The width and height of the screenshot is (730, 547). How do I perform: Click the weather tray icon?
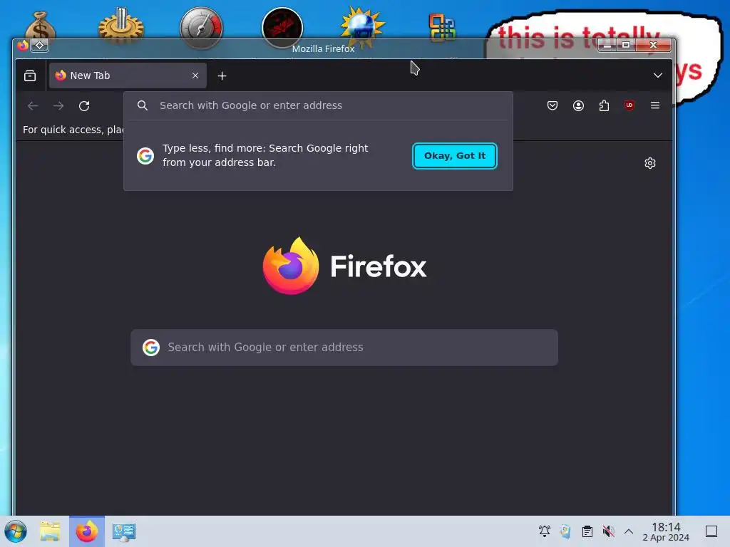[565, 531]
